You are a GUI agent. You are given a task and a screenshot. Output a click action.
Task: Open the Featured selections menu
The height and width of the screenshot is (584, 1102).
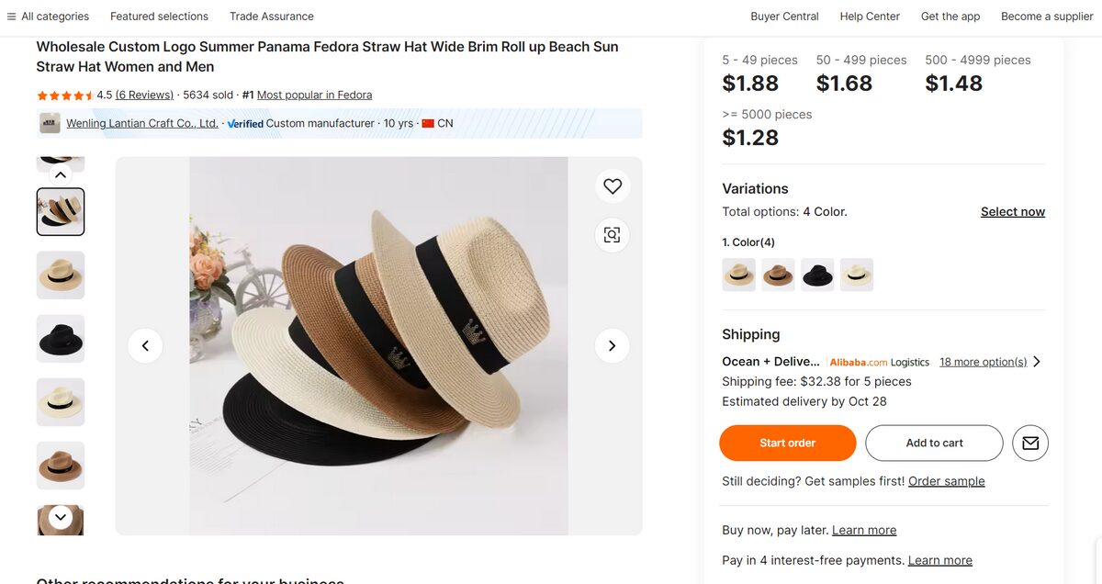pyautogui.click(x=158, y=16)
